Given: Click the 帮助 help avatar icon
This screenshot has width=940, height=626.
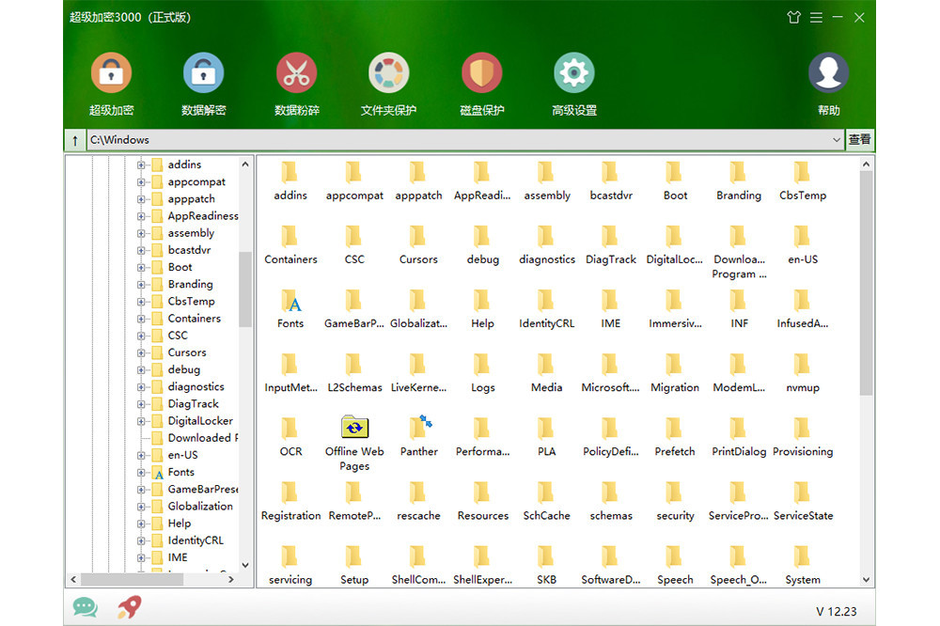Looking at the screenshot, I should (x=828, y=74).
